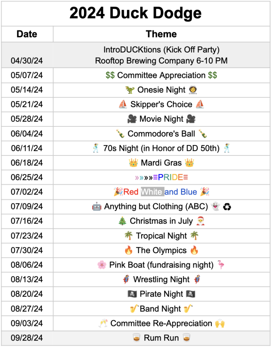
Task: Click the raised hands emoji after Committee Re-Appreciation
Action: (x=220, y=323)
